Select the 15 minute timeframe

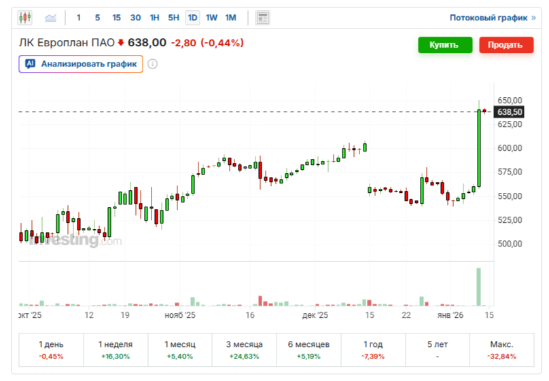(x=116, y=18)
